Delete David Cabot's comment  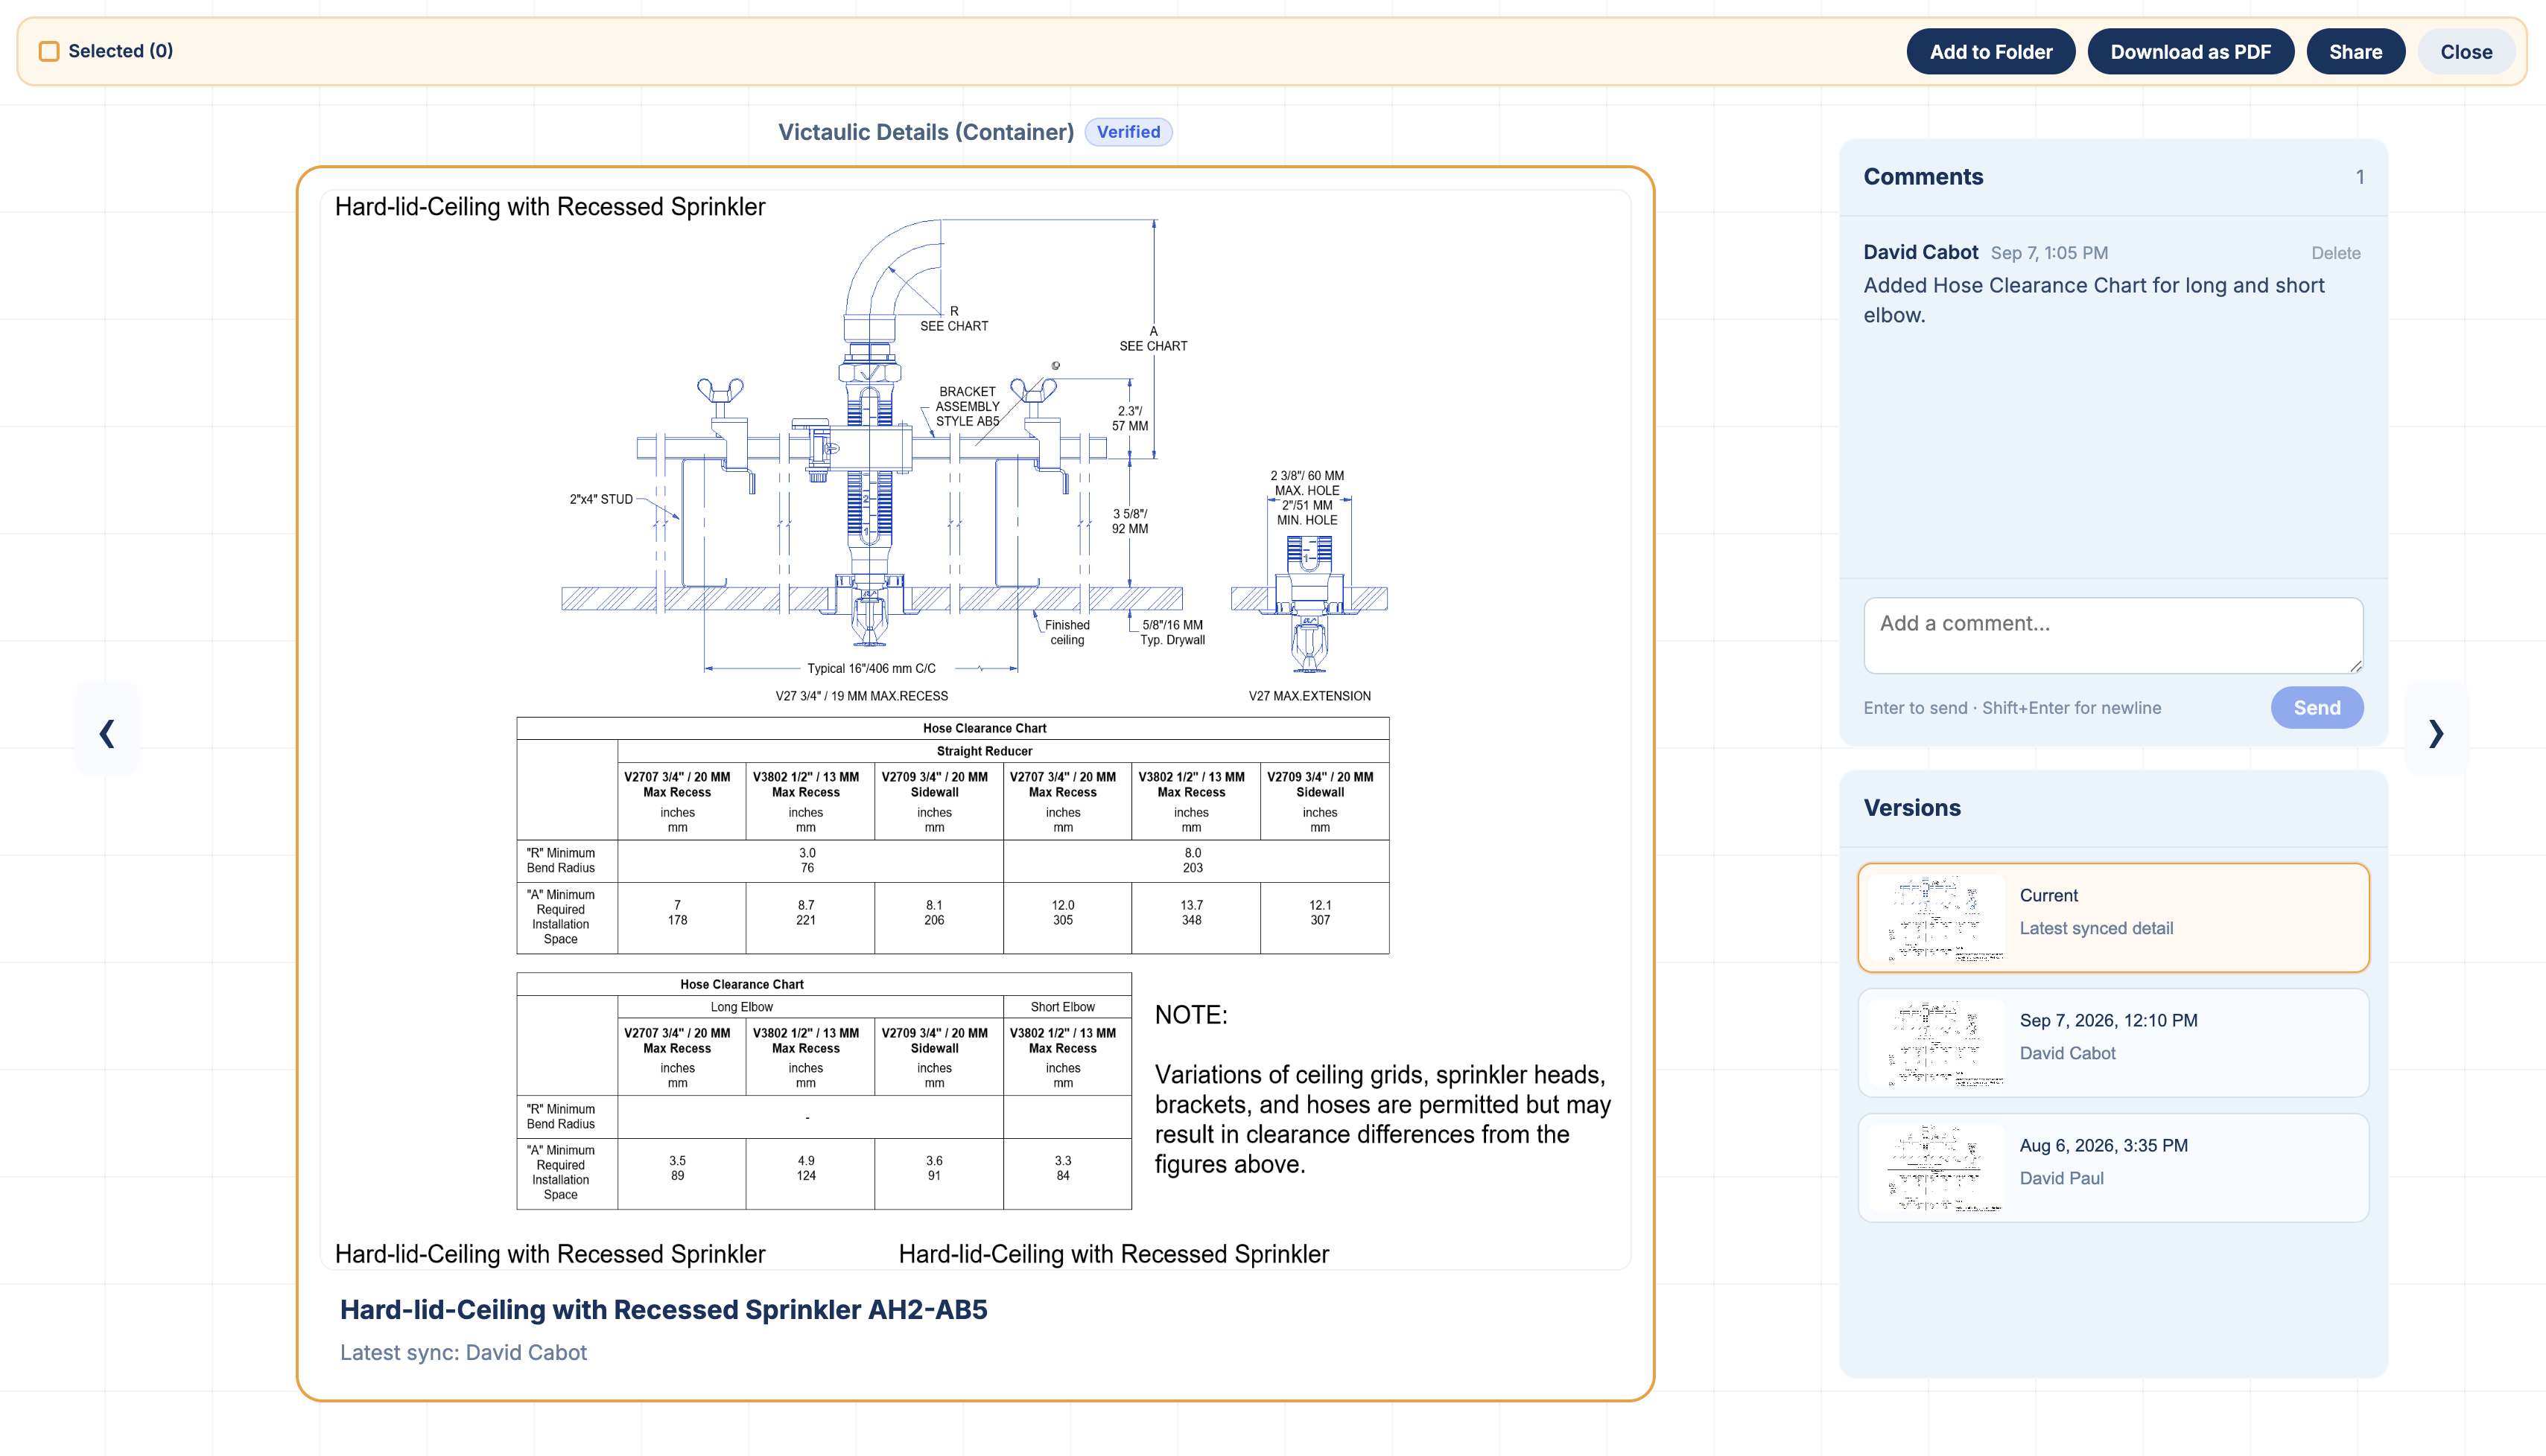(2335, 253)
